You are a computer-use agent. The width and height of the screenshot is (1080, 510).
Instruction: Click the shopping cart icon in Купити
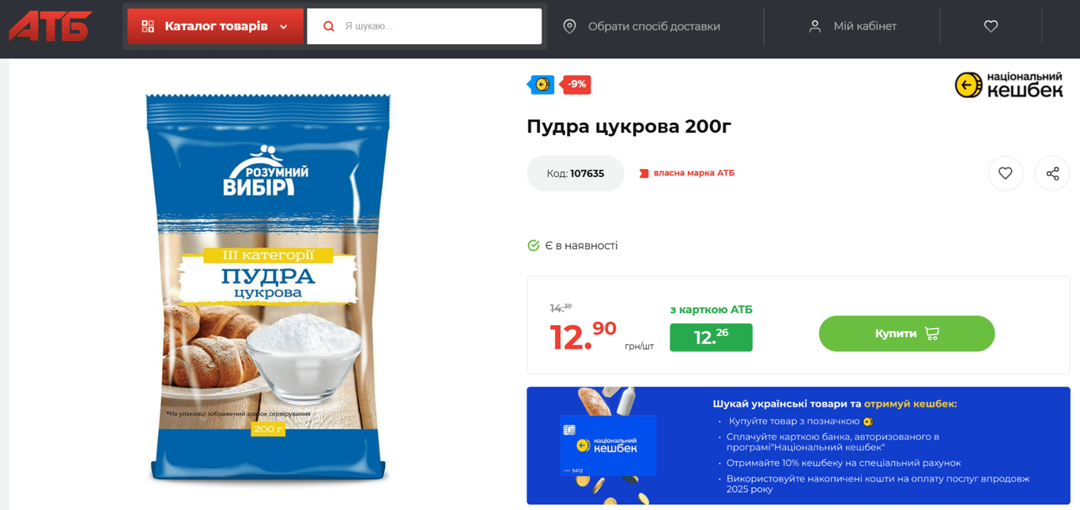tap(931, 334)
